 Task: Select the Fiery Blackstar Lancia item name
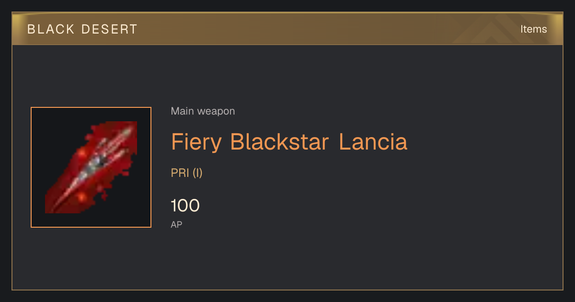tap(289, 142)
